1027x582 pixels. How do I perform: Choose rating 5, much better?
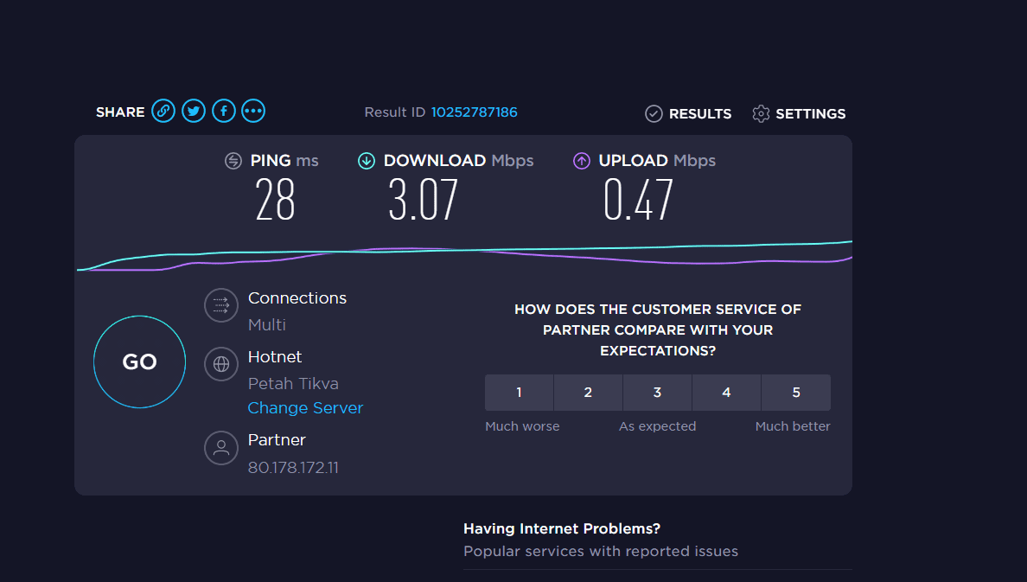point(796,393)
